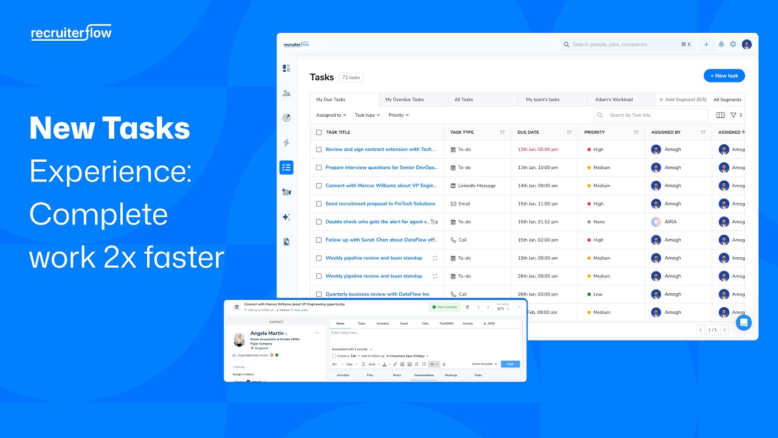Click the plus quick-add icon in top bar
The height and width of the screenshot is (438, 778).
[x=706, y=44]
